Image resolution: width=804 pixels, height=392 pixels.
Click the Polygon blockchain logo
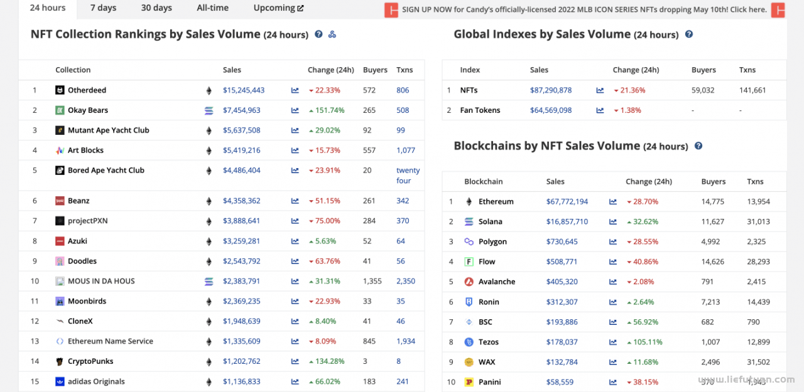(469, 242)
